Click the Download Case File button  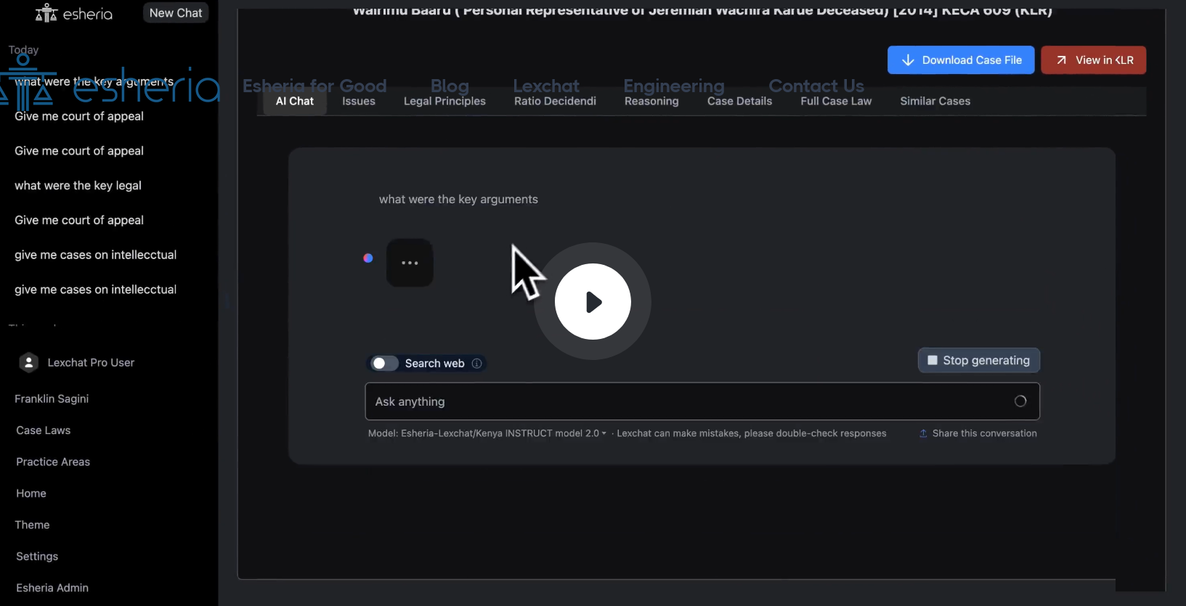(x=961, y=60)
